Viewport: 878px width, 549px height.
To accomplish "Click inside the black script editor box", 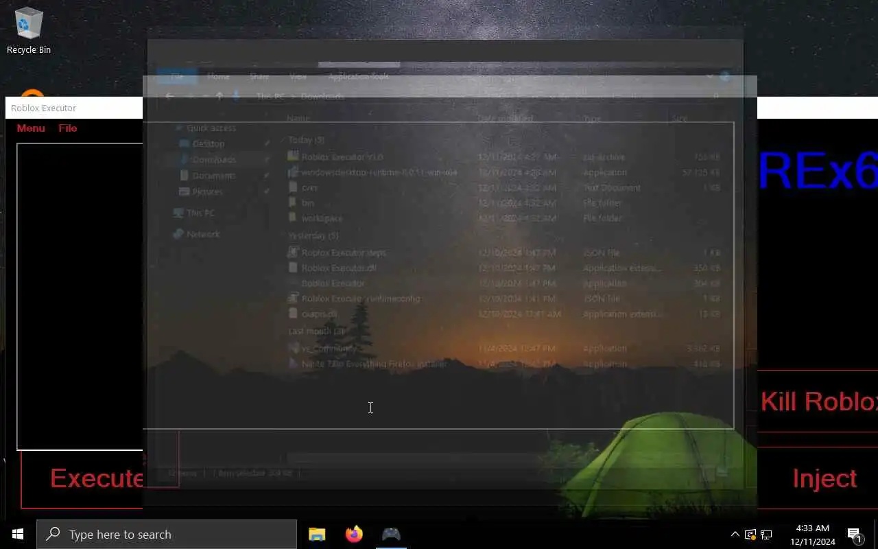I will 80,296.
